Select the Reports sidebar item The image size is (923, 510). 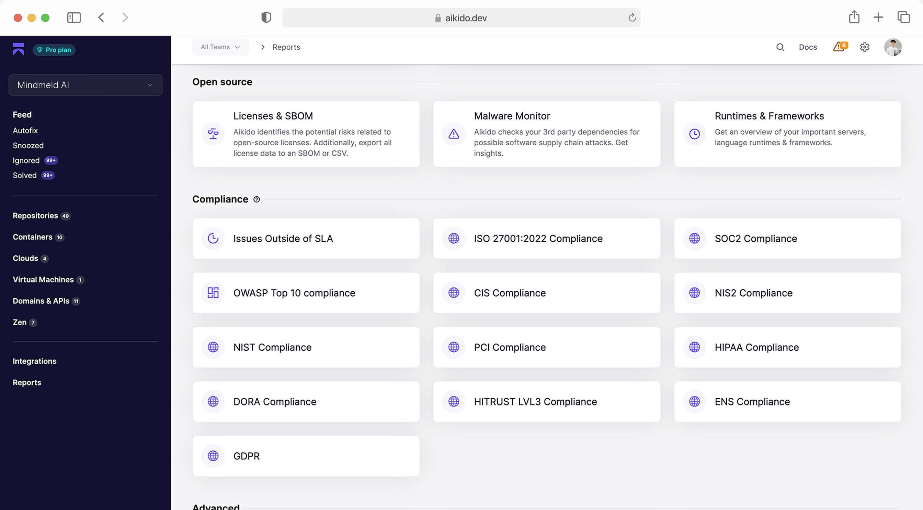pyautogui.click(x=26, y=382)
